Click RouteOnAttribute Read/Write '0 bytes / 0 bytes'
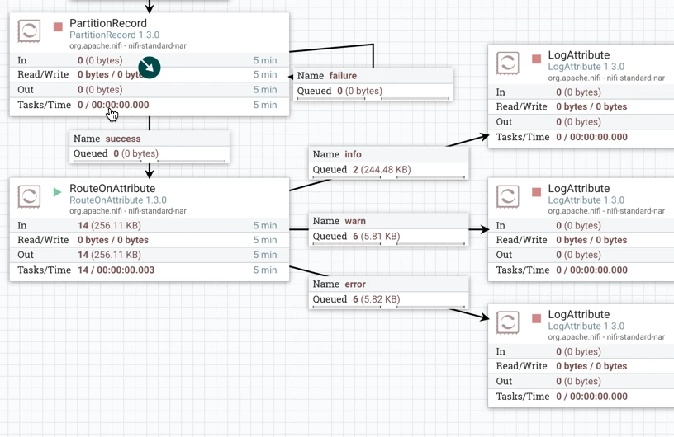Viewport: 674px width, 437px height. point(113,240)
